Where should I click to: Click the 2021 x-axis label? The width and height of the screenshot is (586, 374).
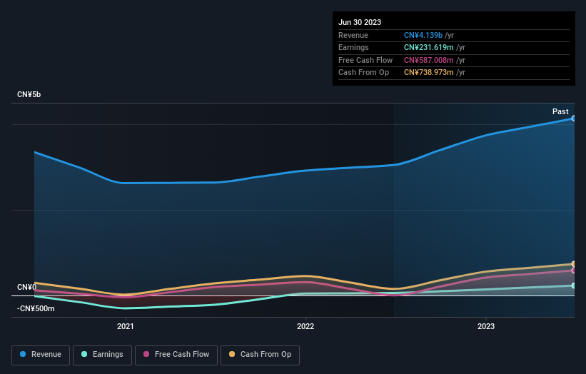pyautogui.click(x=125, y=327)
